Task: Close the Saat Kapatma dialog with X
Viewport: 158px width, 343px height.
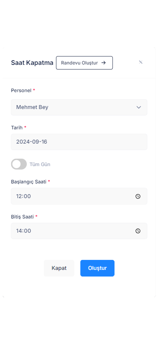Action: click(141, 62)
